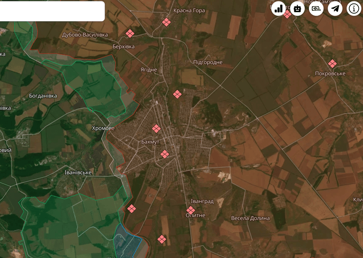Select the unit marker near Берхівка
Viewport: 363px width, 258px height.
pyautogui.click(x=130, y=33)
